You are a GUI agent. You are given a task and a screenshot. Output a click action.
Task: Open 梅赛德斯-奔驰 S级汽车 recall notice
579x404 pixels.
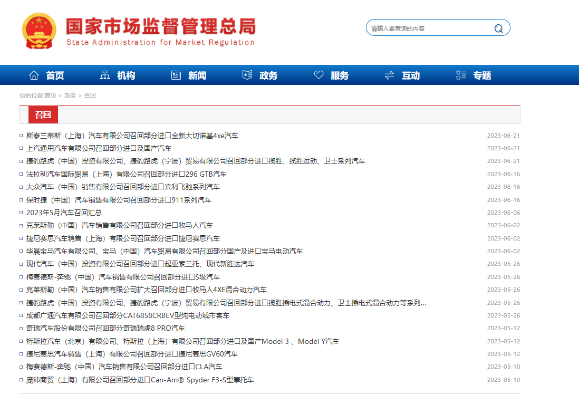[123, 277]
